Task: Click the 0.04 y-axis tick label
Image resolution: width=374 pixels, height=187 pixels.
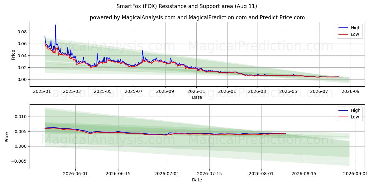Action: pos(22,56)
